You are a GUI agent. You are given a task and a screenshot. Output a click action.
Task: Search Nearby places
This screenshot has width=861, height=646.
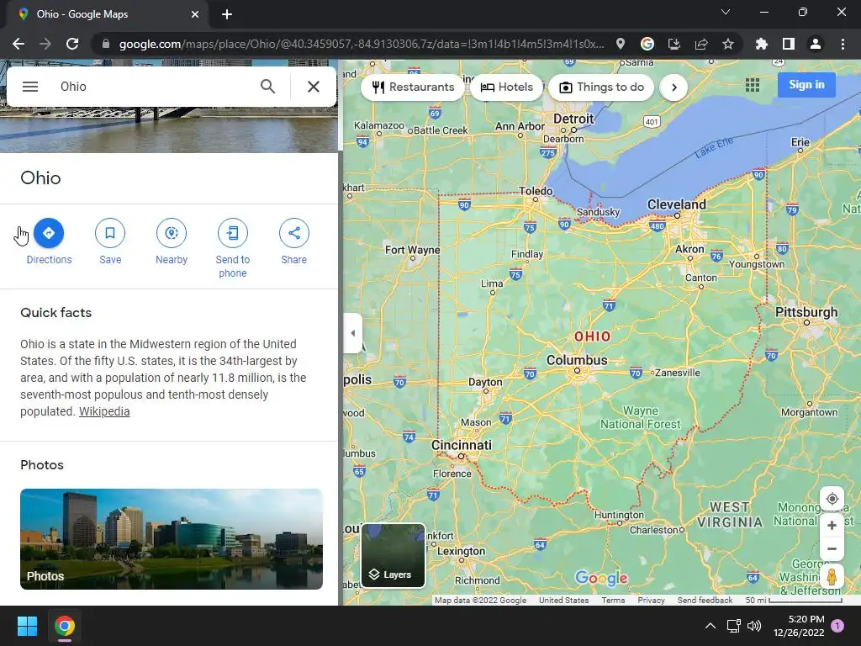pos(172,241)
